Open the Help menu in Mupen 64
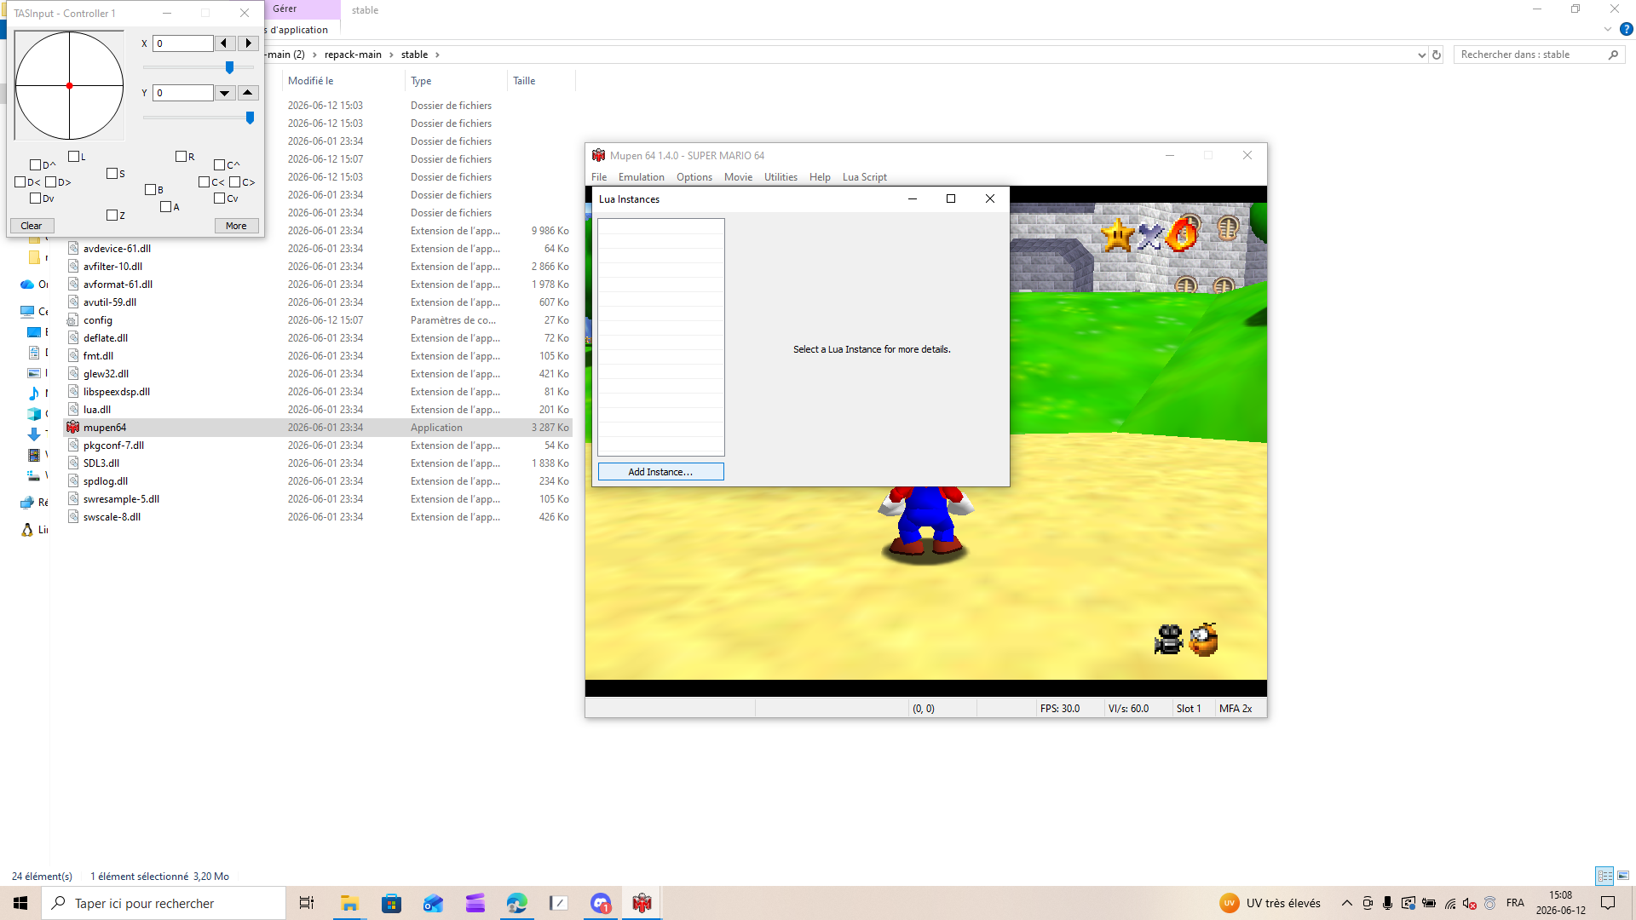The width and height of the screenshot is (1636, 920). pos(820,177)
